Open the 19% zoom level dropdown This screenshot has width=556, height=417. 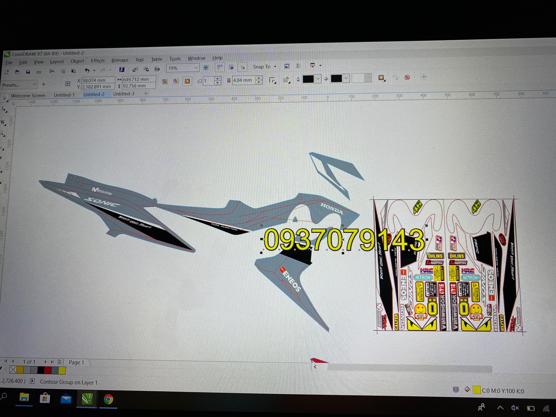(x=196, y=68)
